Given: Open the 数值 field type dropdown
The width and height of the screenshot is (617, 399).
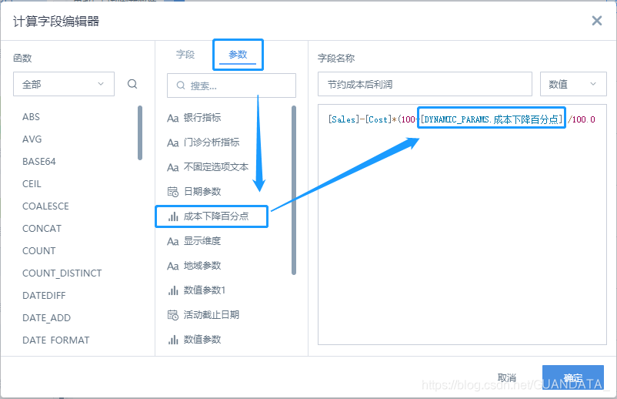Looking at the screenshot, I should click(573, 84).
